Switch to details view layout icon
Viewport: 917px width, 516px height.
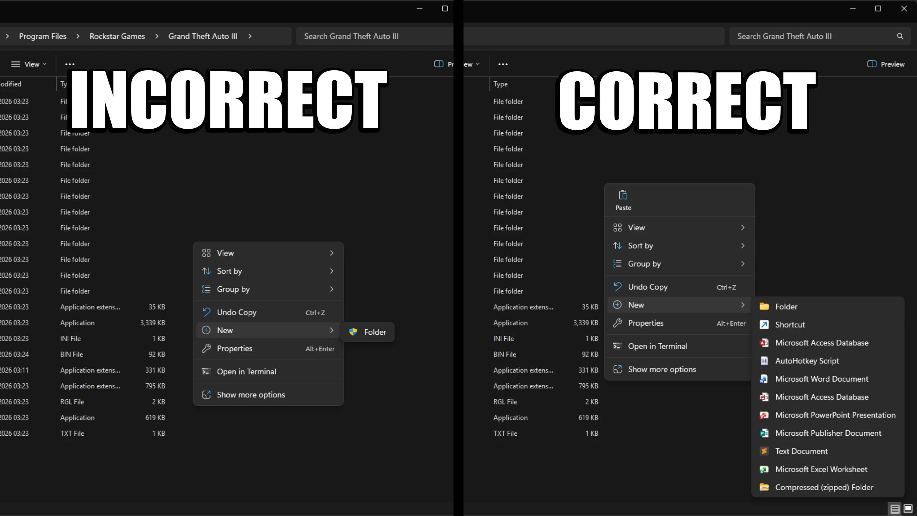point(895,508)
